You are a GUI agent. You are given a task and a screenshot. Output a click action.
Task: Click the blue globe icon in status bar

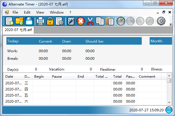tap(169, 110)
